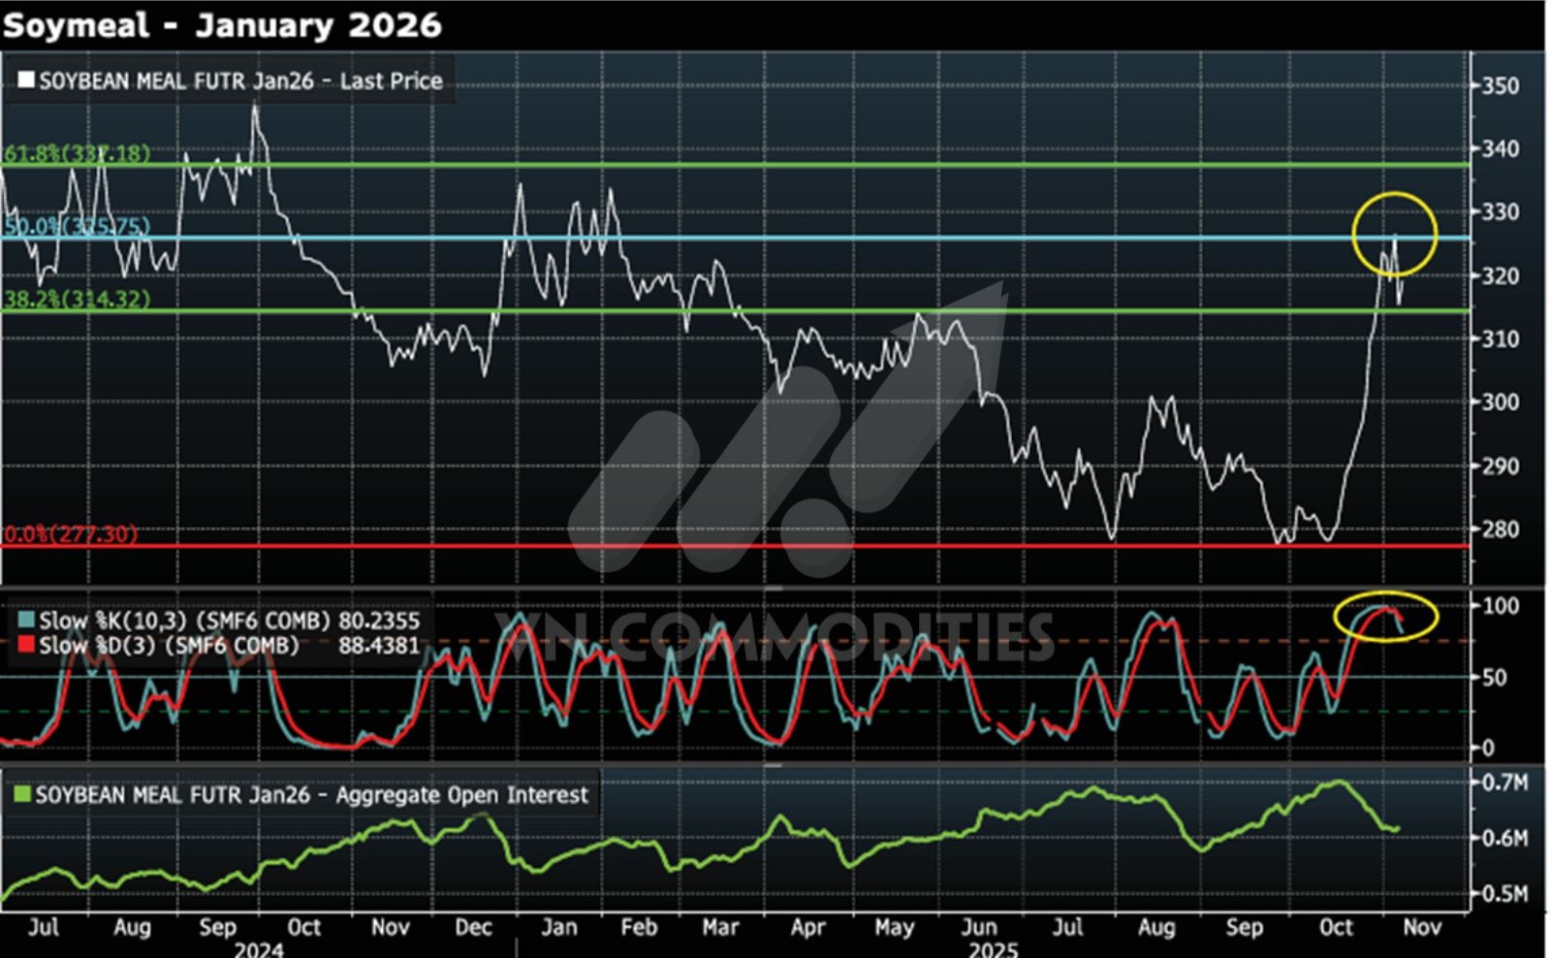
Task: Select the 61.8%(337.18) Fibonacci label
Action: 78,153
